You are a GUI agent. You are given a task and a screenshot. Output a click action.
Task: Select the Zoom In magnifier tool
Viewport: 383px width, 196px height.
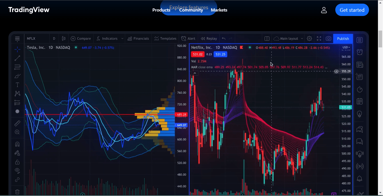17,132
